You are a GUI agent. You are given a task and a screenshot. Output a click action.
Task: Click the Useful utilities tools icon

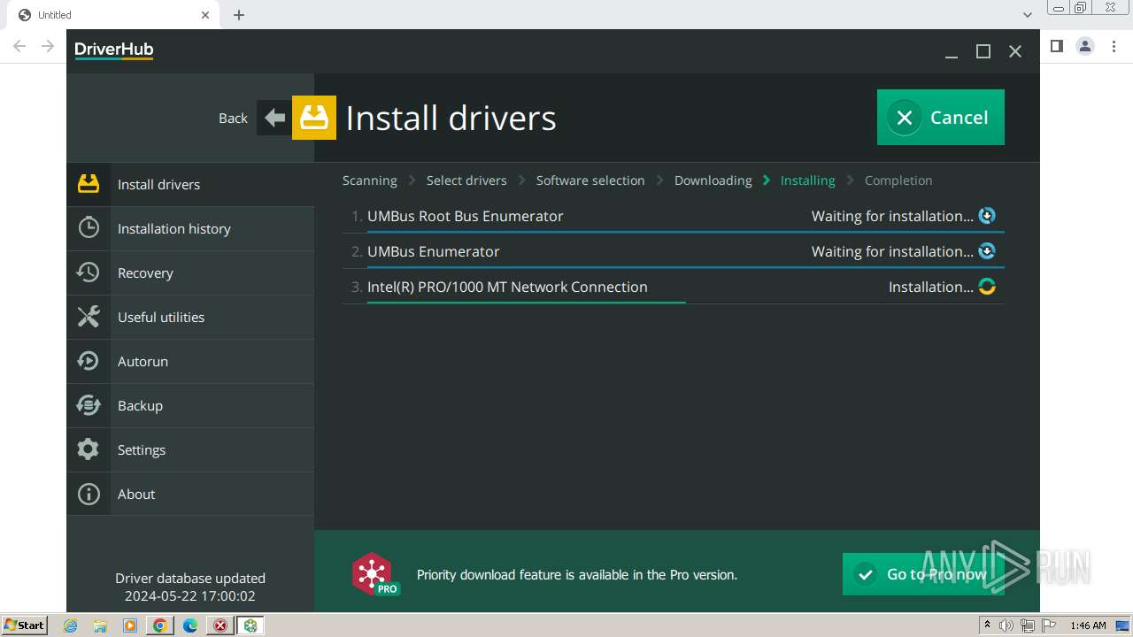click(89, 317)
